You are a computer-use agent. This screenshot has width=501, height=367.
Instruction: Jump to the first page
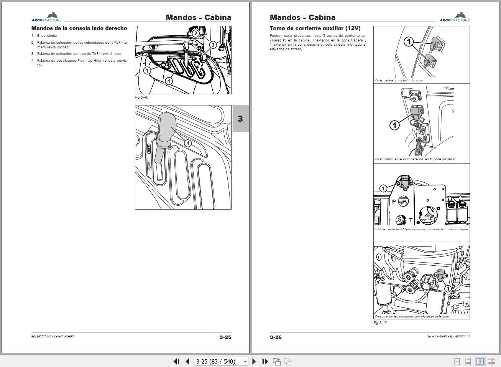point(177,361)
